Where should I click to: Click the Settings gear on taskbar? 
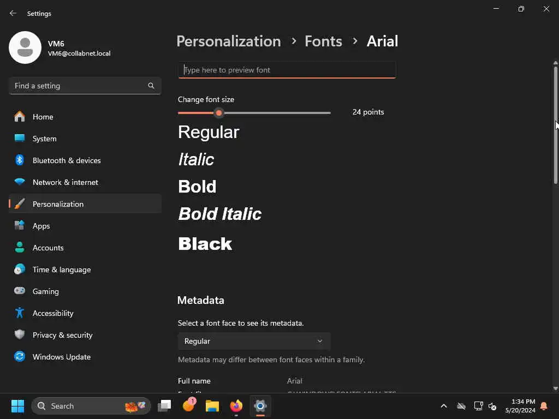coord(260,406)
